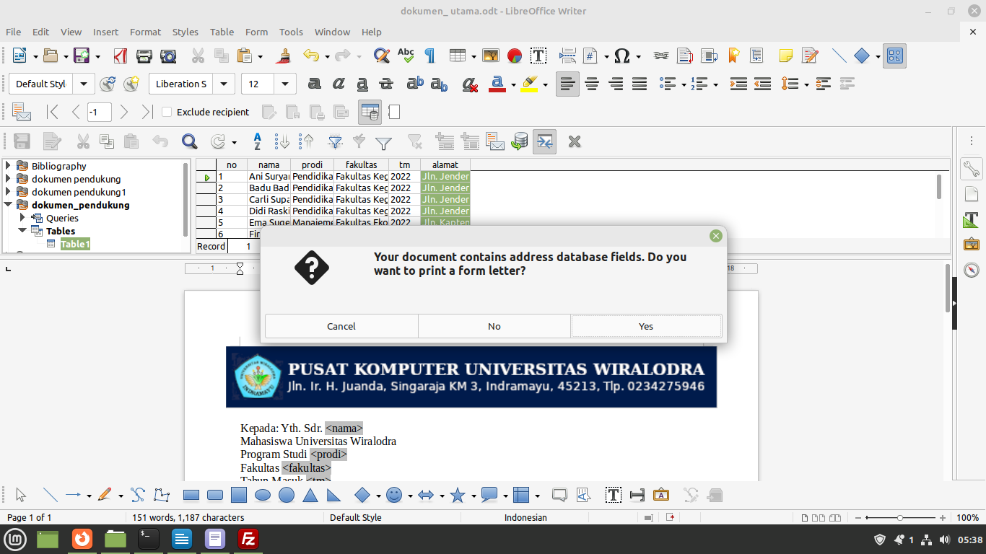The image size is (986, 554).
Task: Toggle Draw Functions toolbar button
Action: pos(895,56)
